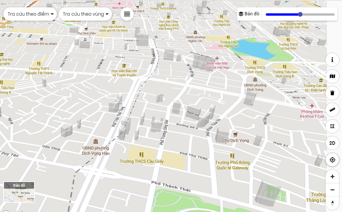Click the Phố Thành Thái street label
Image resolution: width=342 pixels, height=212 pixels.
pyautogui.click(x=171, y=186)
